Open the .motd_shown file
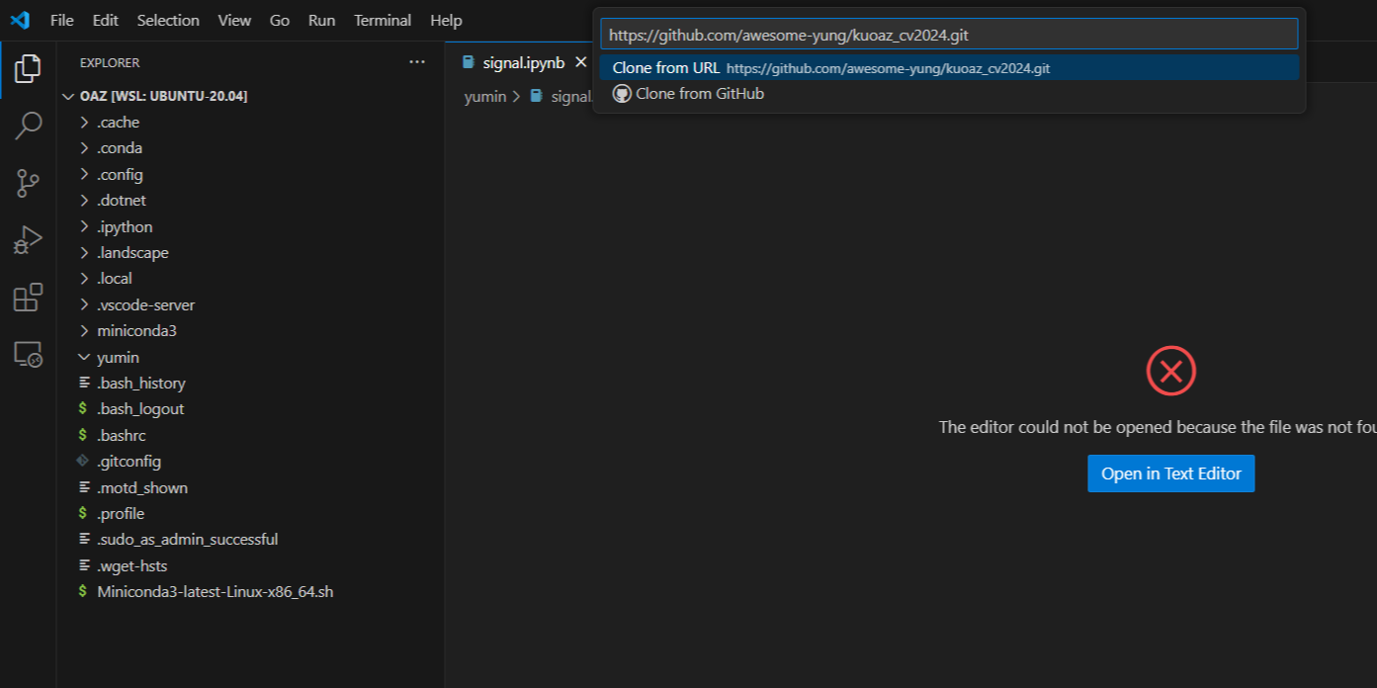The image size is (1377, 688). coord(142,488)
